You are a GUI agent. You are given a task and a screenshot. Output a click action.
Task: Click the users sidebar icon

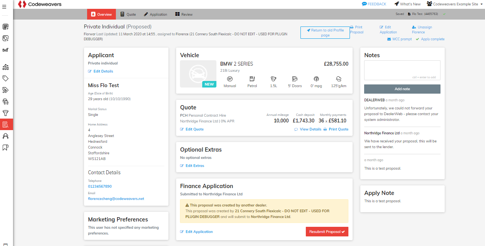6,136
